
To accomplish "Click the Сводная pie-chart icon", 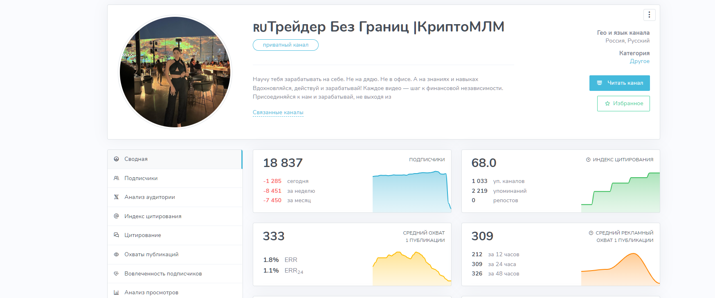I will (116, 159).
